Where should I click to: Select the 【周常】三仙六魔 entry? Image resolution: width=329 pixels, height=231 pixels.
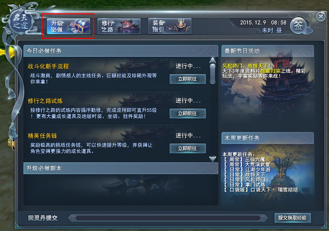(245, 160)
